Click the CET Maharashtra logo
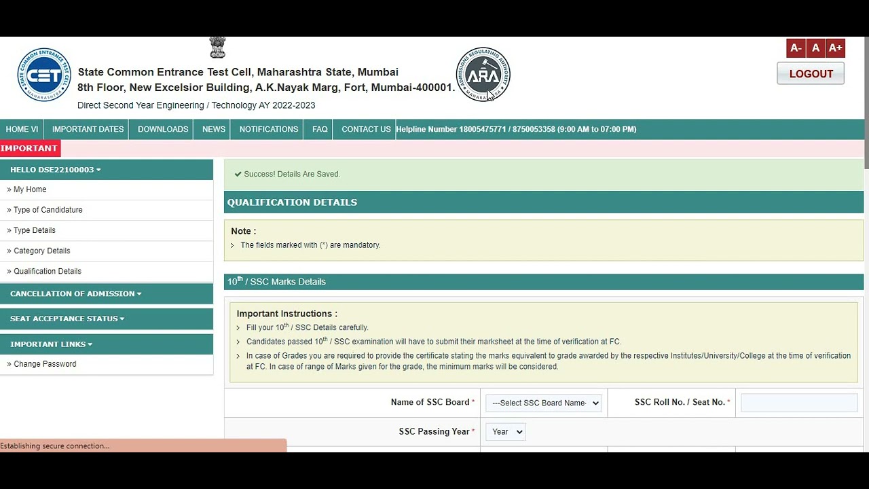Image resolution: width=869 pixels, height=489 pixels. tap(44, 75)
